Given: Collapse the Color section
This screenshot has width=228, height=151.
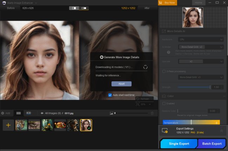Looking at the screenshot, I should (x=224, y=96).
